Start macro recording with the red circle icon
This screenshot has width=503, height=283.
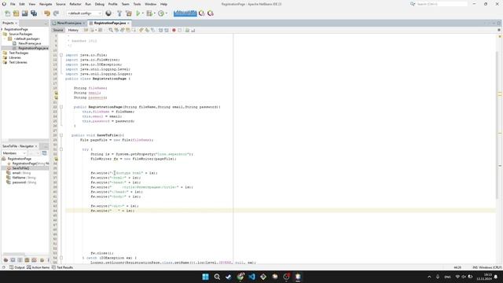coord(174,30)
